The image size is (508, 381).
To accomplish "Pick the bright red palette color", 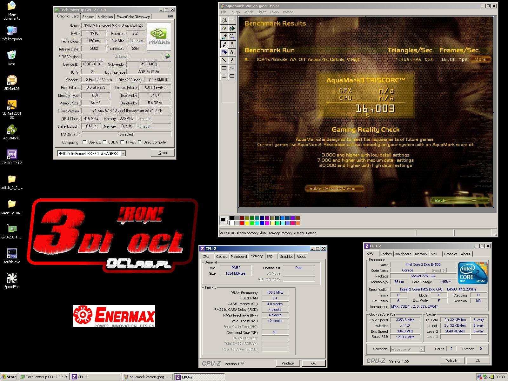I will tap(242, 223).
